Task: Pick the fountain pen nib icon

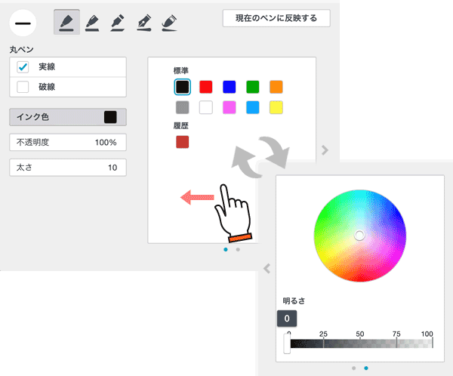Action: 143,23
